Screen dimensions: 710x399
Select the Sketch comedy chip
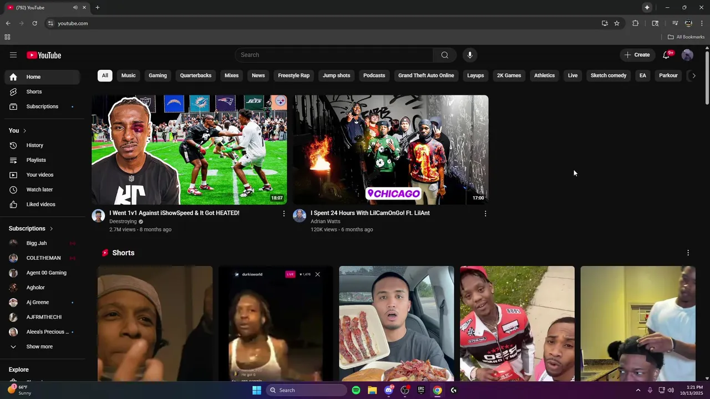click(x=608, y=75)
